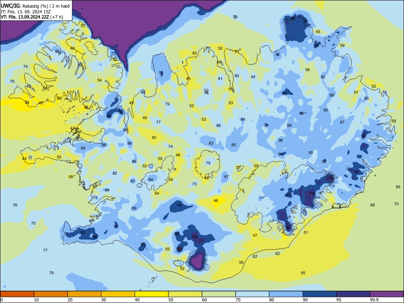
Task: Select the 30–40 golden legend swatch
Action: 118,294
